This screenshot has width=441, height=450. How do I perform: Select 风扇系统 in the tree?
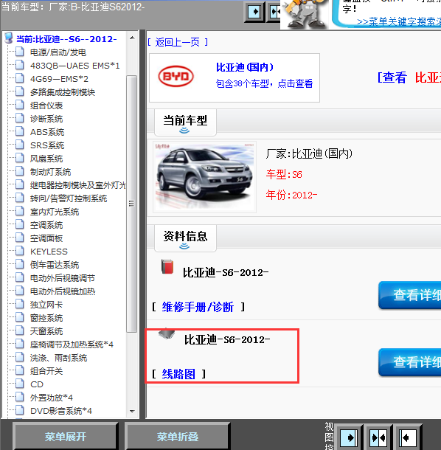(x=46, y=159)
